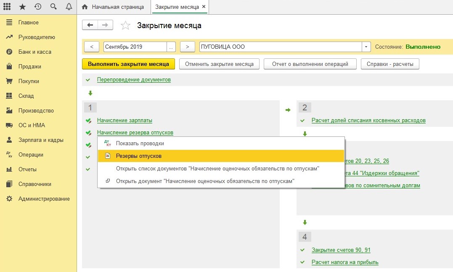The image size is (453, 272).
Task: Open period picker ellipsis button
Action: [171, 47]
